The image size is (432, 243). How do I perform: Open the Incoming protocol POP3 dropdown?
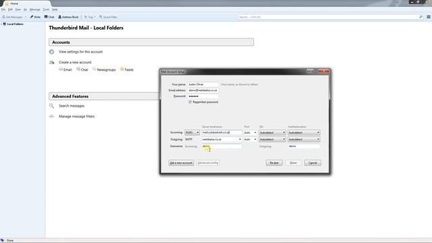tap(192, 133)
